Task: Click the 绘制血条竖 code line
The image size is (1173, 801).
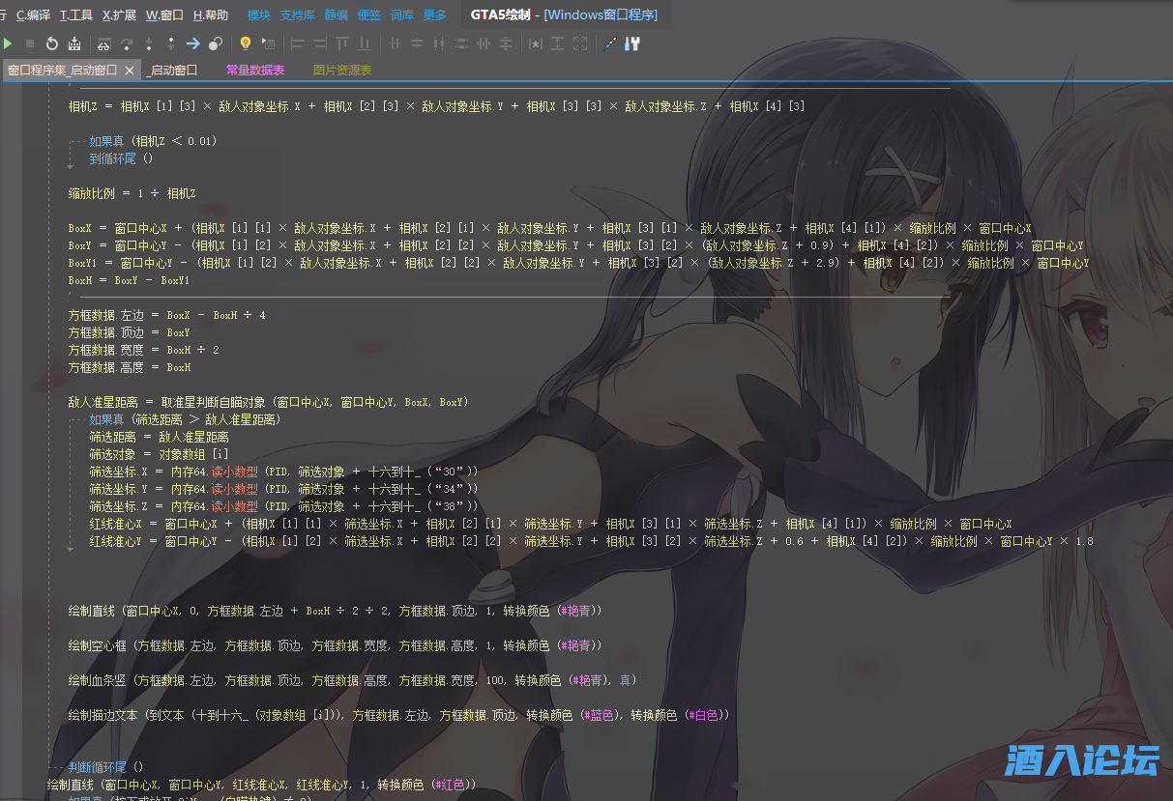Action: tap(352, 680)
